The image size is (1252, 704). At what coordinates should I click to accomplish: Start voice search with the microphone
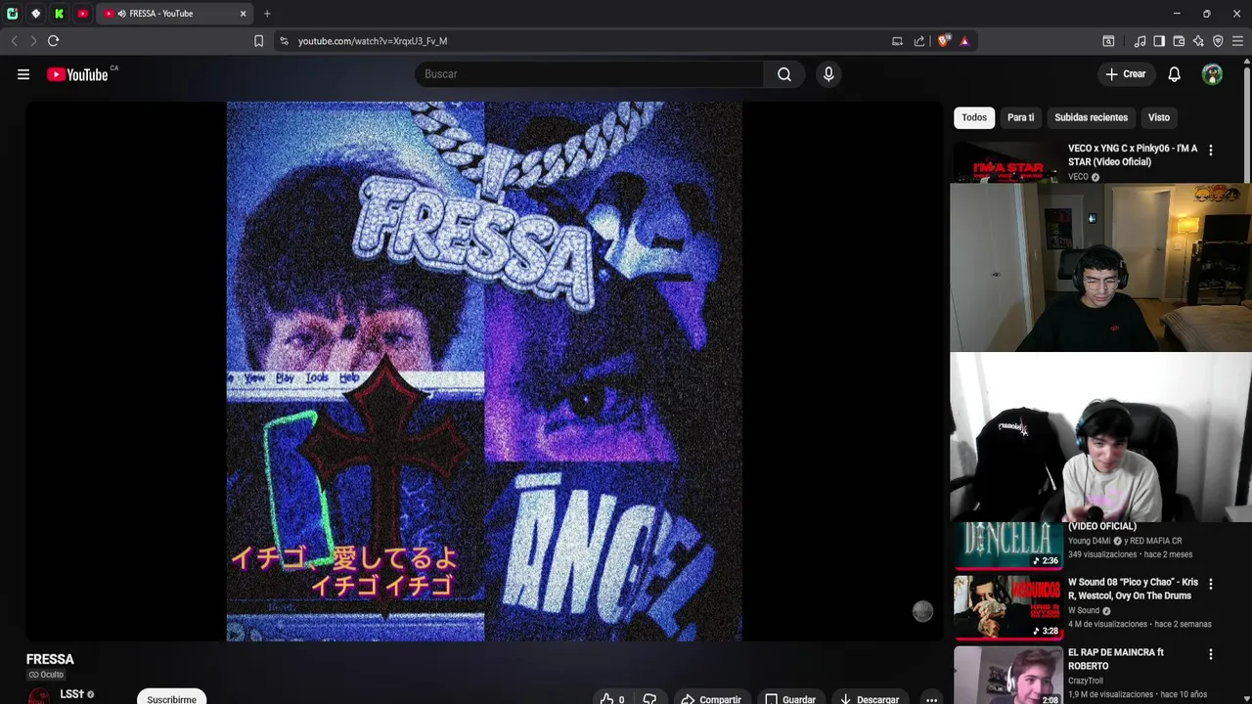click(x=828, y=74)
